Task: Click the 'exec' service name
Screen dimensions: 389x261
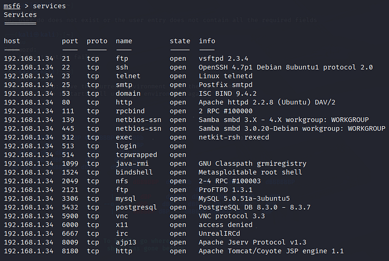Action: 124,137
